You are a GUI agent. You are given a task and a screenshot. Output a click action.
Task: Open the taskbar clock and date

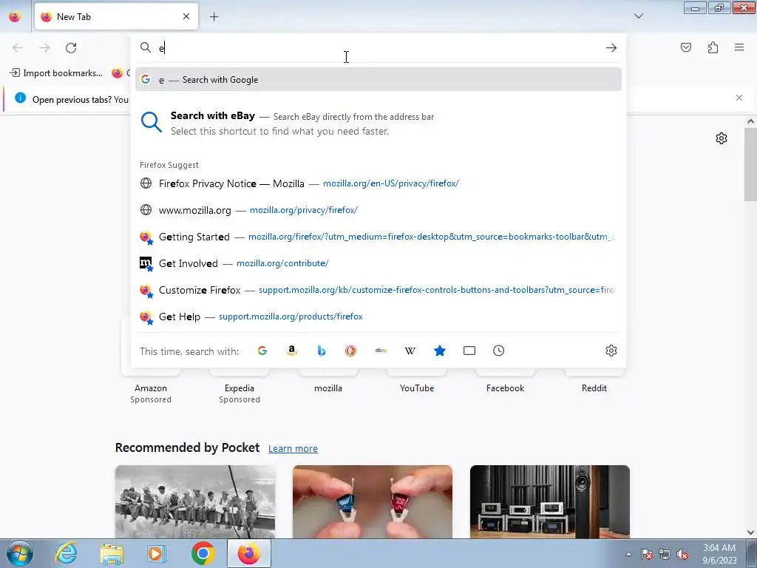coord(719,554)
